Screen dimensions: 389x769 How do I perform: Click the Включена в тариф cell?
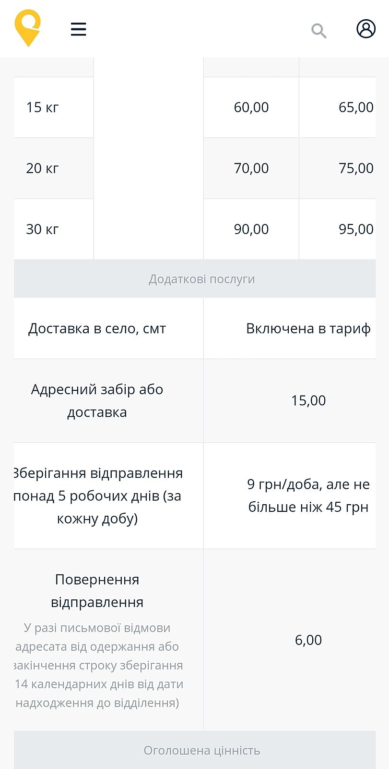(308, 329)
